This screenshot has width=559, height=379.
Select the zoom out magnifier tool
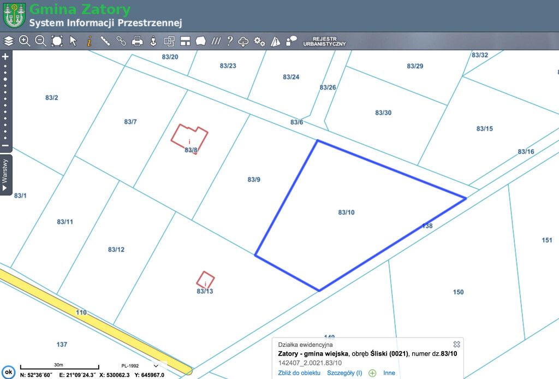tap(40, 42)
